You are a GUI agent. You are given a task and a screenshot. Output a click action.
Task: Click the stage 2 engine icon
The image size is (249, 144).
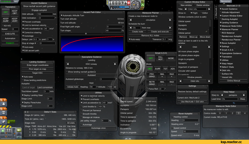4,122
